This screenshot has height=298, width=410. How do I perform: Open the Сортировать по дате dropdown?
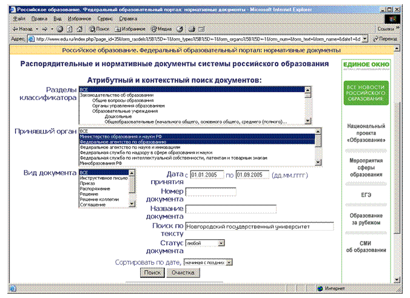tap(208, 262)
